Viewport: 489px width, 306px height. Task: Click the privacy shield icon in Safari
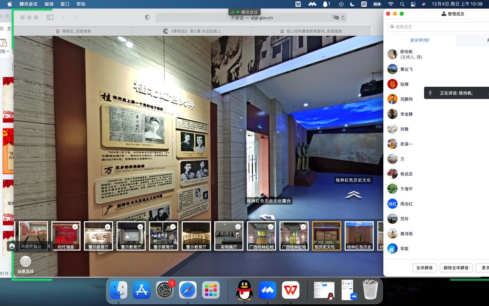pyautogui.click(x=147, y=17)
